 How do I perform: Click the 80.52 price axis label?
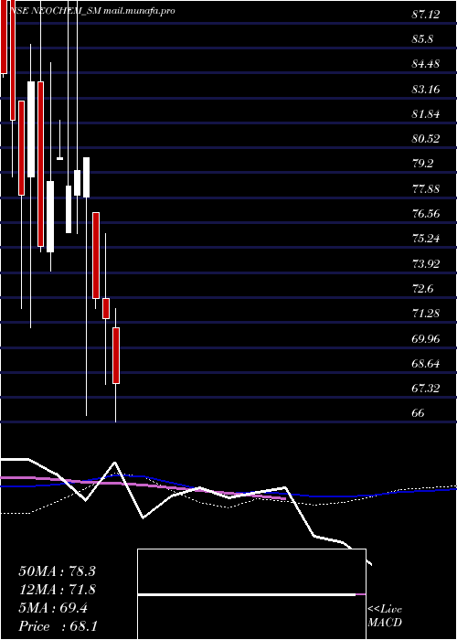[426, 139]
